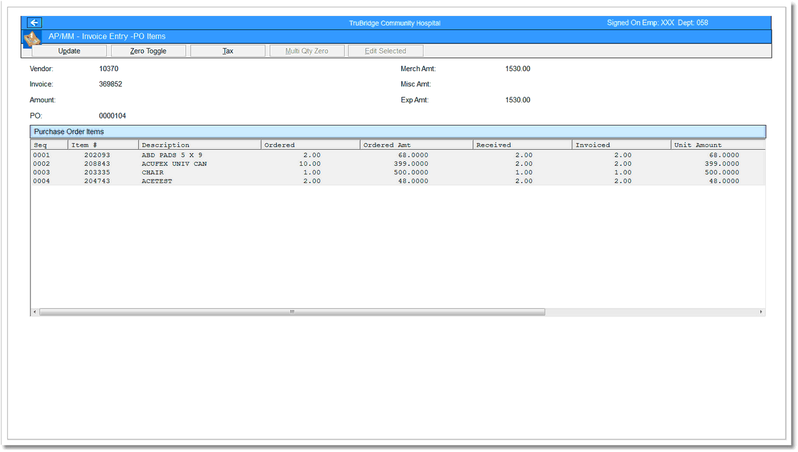This screenshot has height=452, width=798.
Task: Select the ACETEST item row
Action: pos(397,181)
